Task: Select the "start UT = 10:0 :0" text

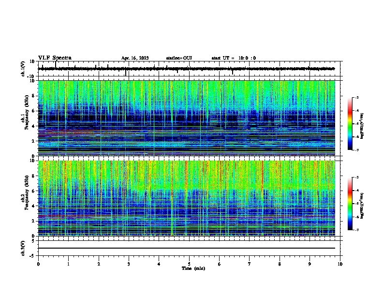Action: [234, 58]
